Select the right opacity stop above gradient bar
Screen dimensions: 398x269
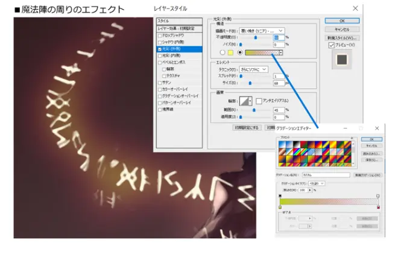pos(378,196)
